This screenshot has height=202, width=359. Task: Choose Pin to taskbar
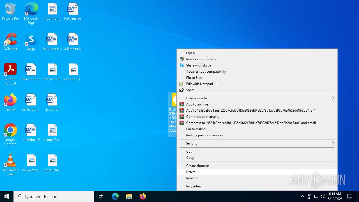click(x=257, y=129)
